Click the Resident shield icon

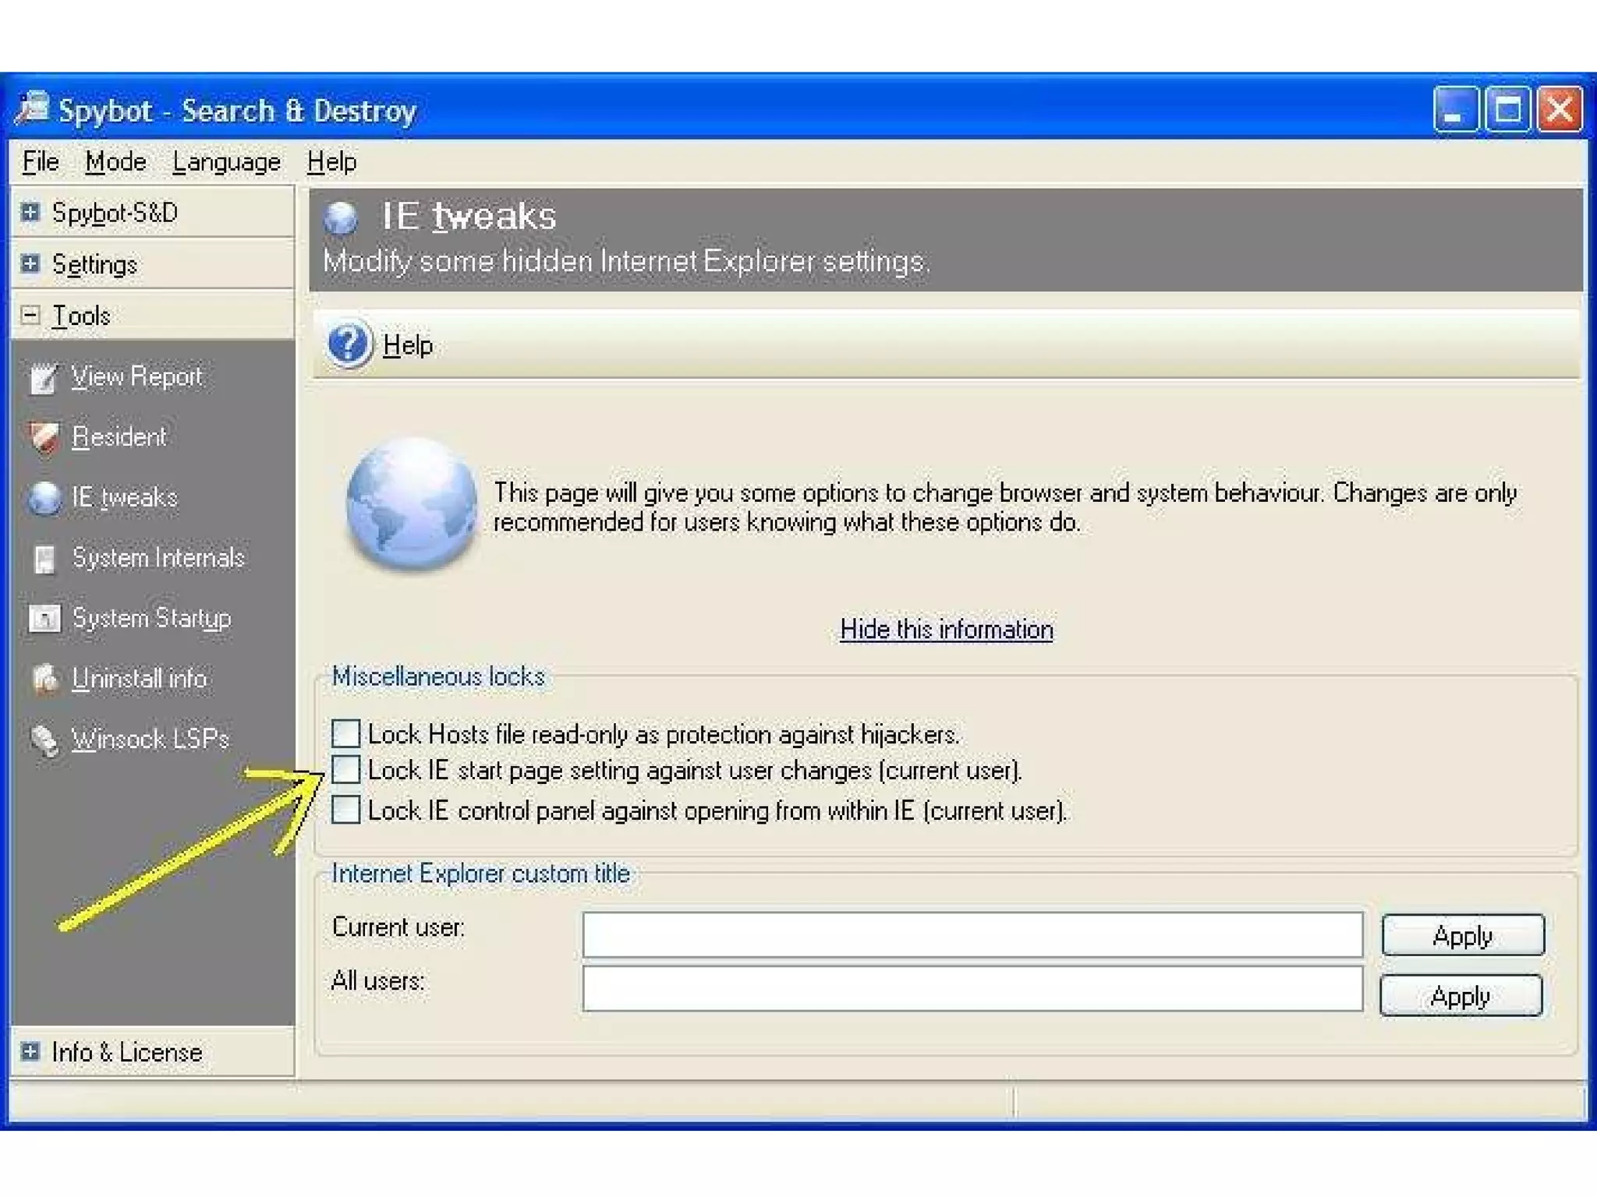click(44, 438)
